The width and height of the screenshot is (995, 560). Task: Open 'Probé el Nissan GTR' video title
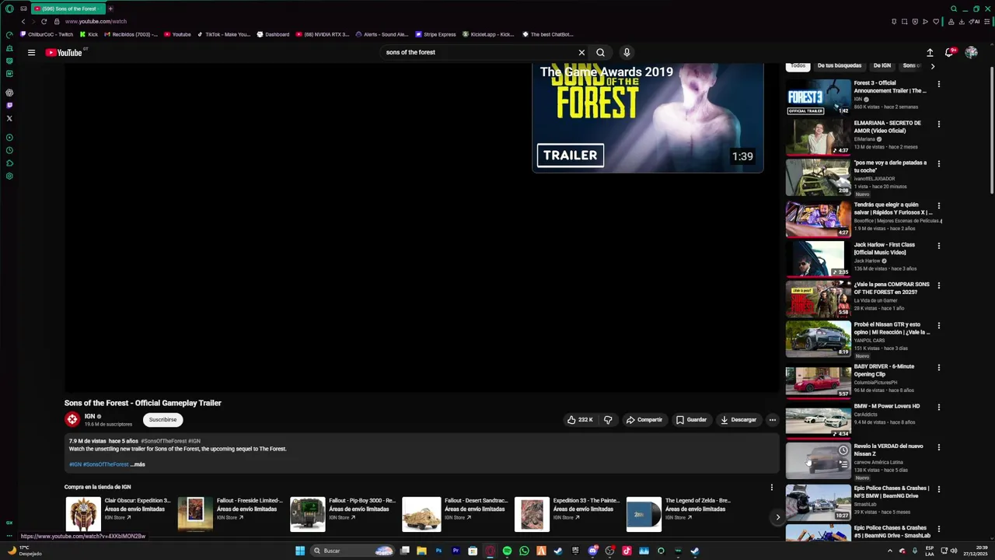click(892, 328)
